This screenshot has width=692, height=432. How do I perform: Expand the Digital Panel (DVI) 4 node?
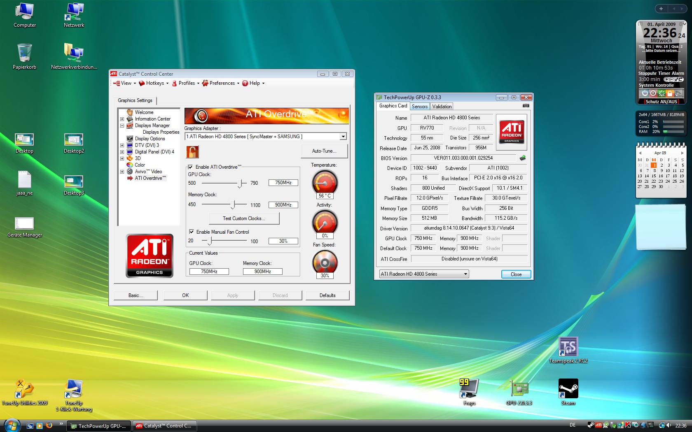tap(122, 152)
